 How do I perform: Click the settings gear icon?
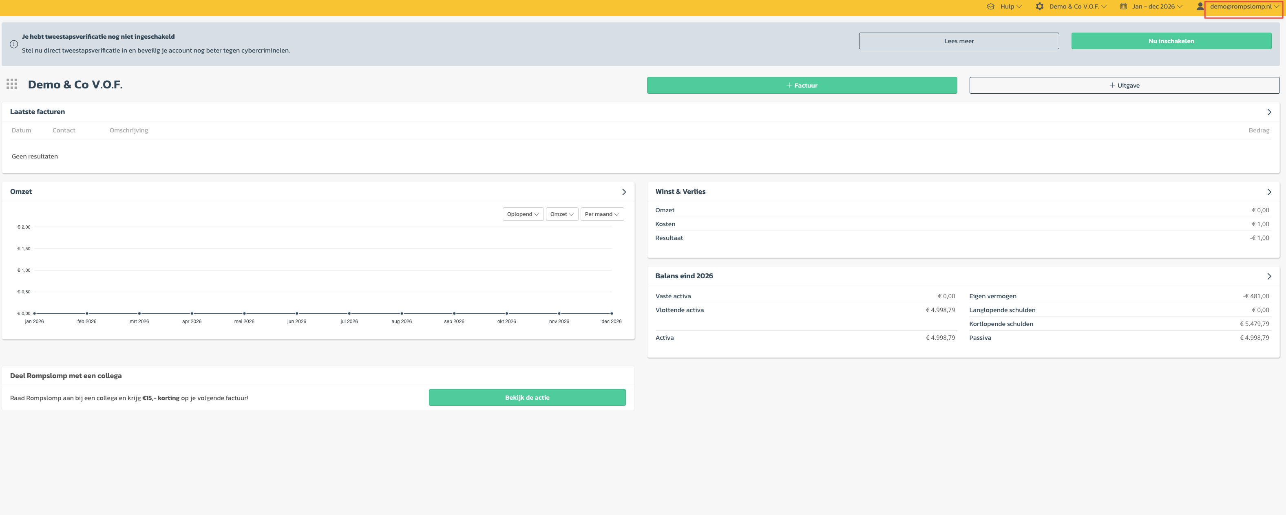pyautogui.click(x=1039, y=7)
